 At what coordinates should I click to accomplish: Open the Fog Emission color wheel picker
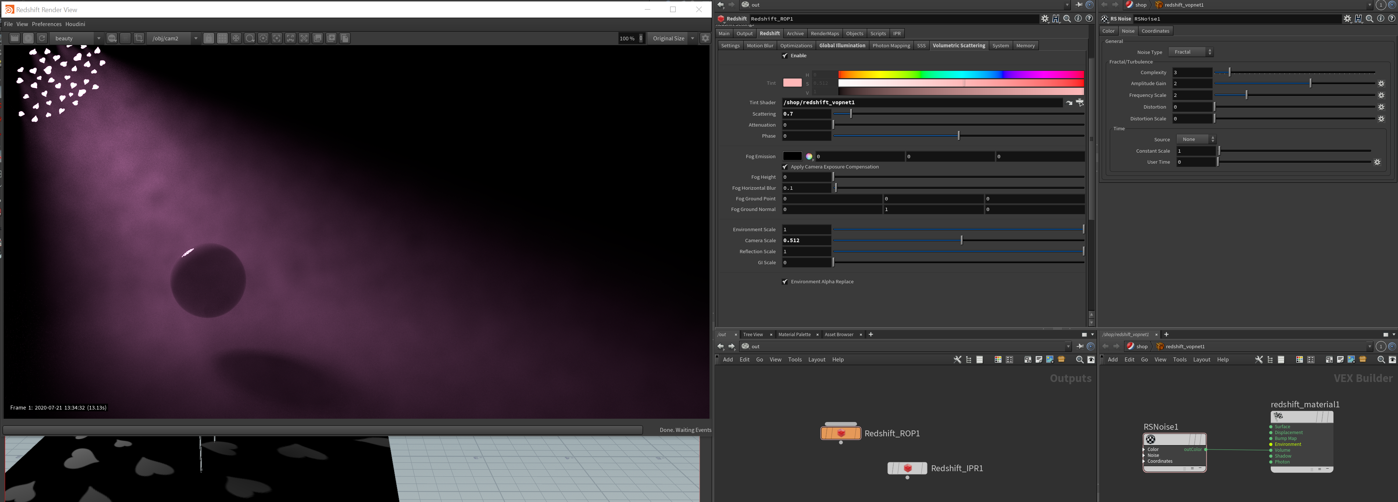click(809, 156)
